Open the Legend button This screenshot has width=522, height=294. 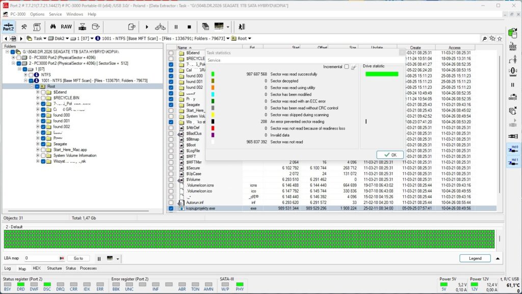475,258
